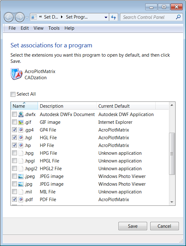
Task: Open the address bar history dropdown
Action: [x=106, y=17]
